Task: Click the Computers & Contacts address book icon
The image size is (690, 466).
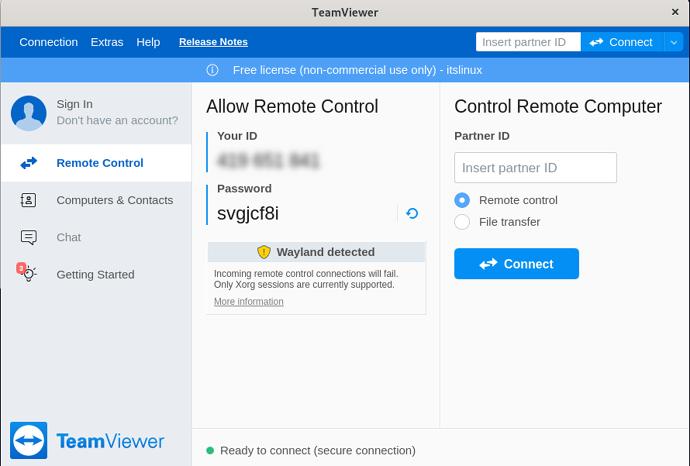Action: 28,200
